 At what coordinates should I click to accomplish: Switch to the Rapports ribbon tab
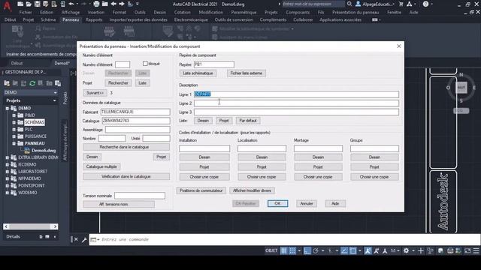click(x=94, y=19)
